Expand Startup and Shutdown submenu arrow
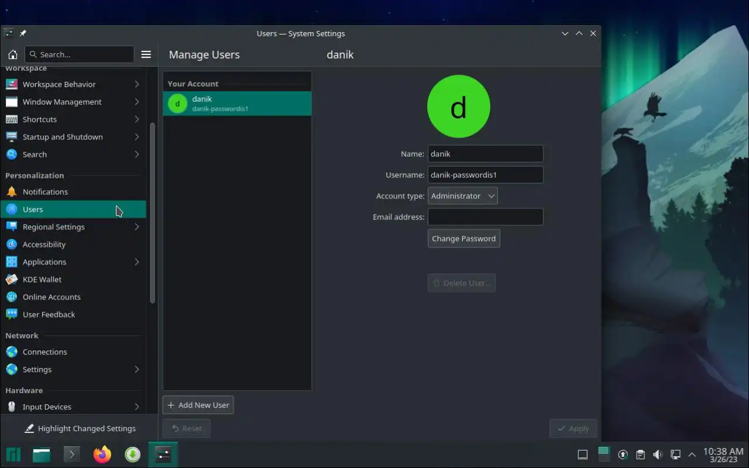Viewport: 749px width, 468px height. (x=136, y=137)
